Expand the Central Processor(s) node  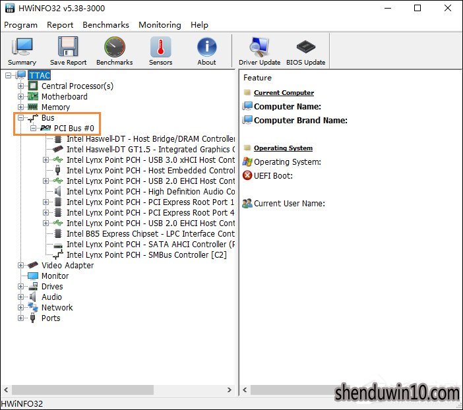coord(20,86)
